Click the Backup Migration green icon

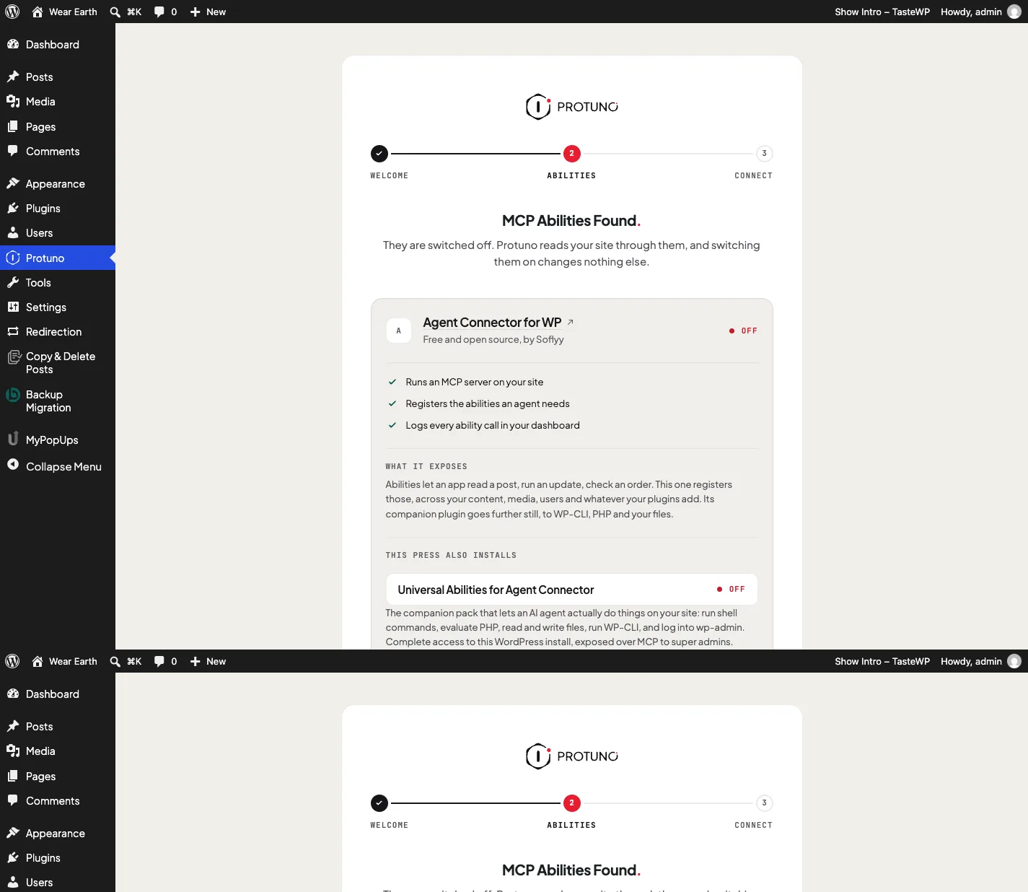(13, 395)
